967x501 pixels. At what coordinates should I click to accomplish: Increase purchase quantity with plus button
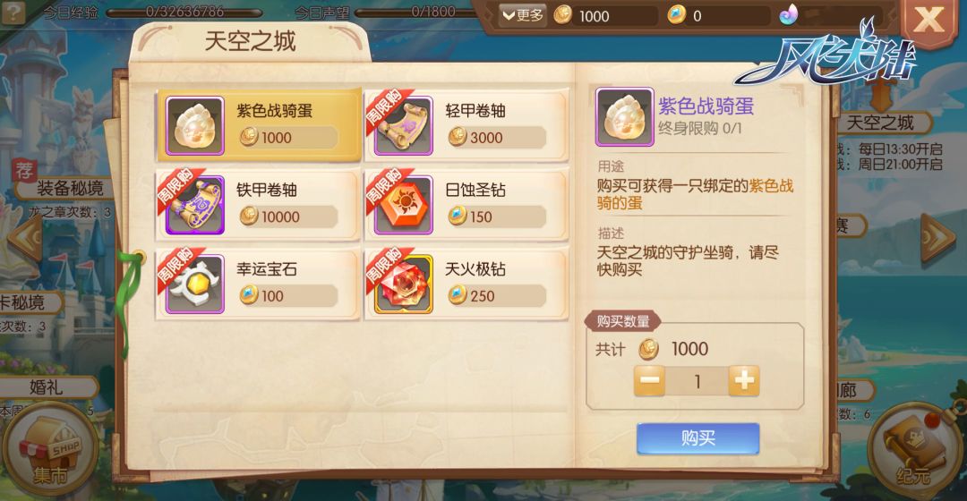[744, 381]
